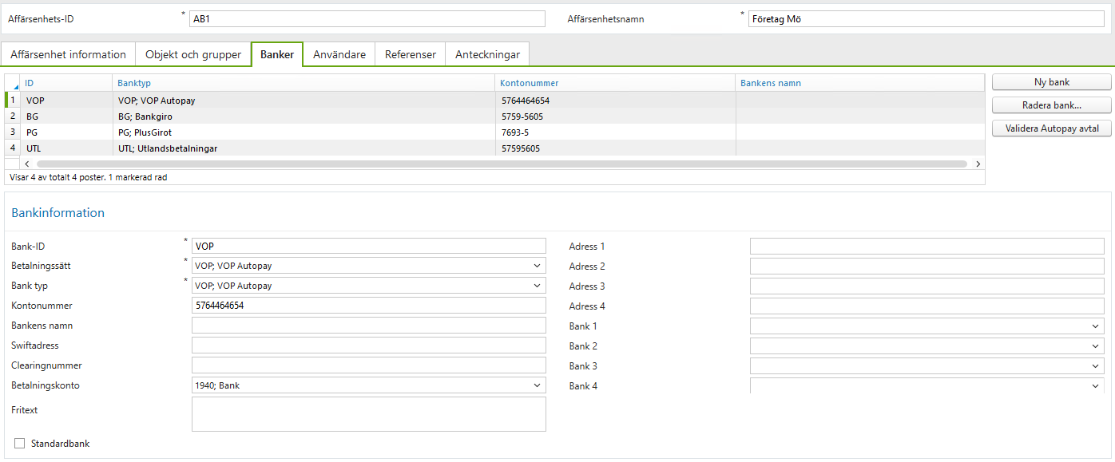The image size is (1115, 462).
Task: Open the Anteckningar tab
Action: 487,54
